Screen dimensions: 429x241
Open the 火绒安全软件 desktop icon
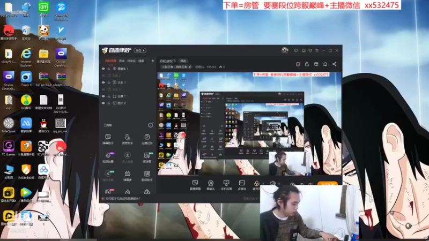[x=26, y=171]
